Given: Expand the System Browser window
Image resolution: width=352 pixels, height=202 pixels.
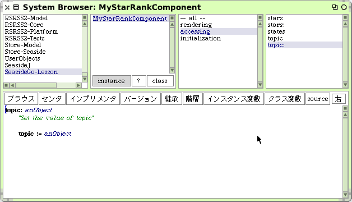Looking at the screenshot, I should tap(335, 7).
